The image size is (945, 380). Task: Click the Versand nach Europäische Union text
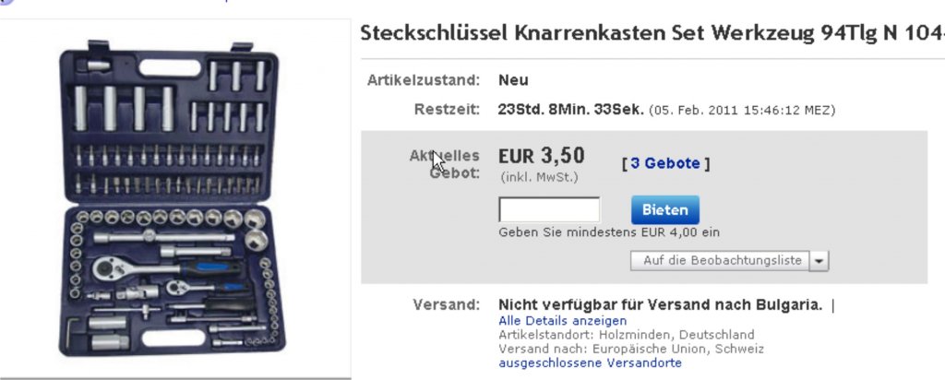(631, 349)
